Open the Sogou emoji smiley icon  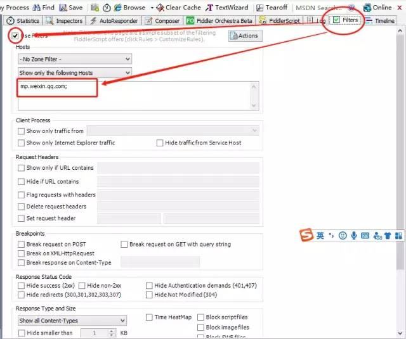[343, 236]
